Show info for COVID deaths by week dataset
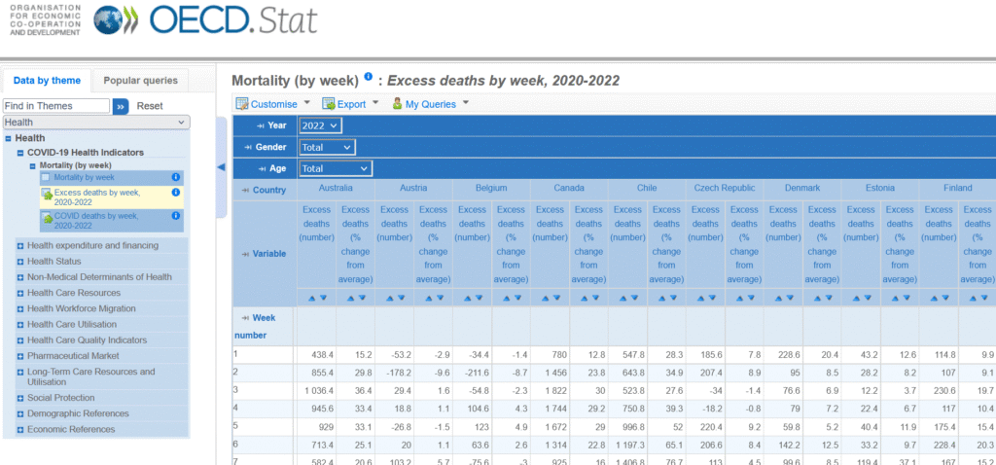The width and height of the screenshot is (996, 465). [176, 216]
